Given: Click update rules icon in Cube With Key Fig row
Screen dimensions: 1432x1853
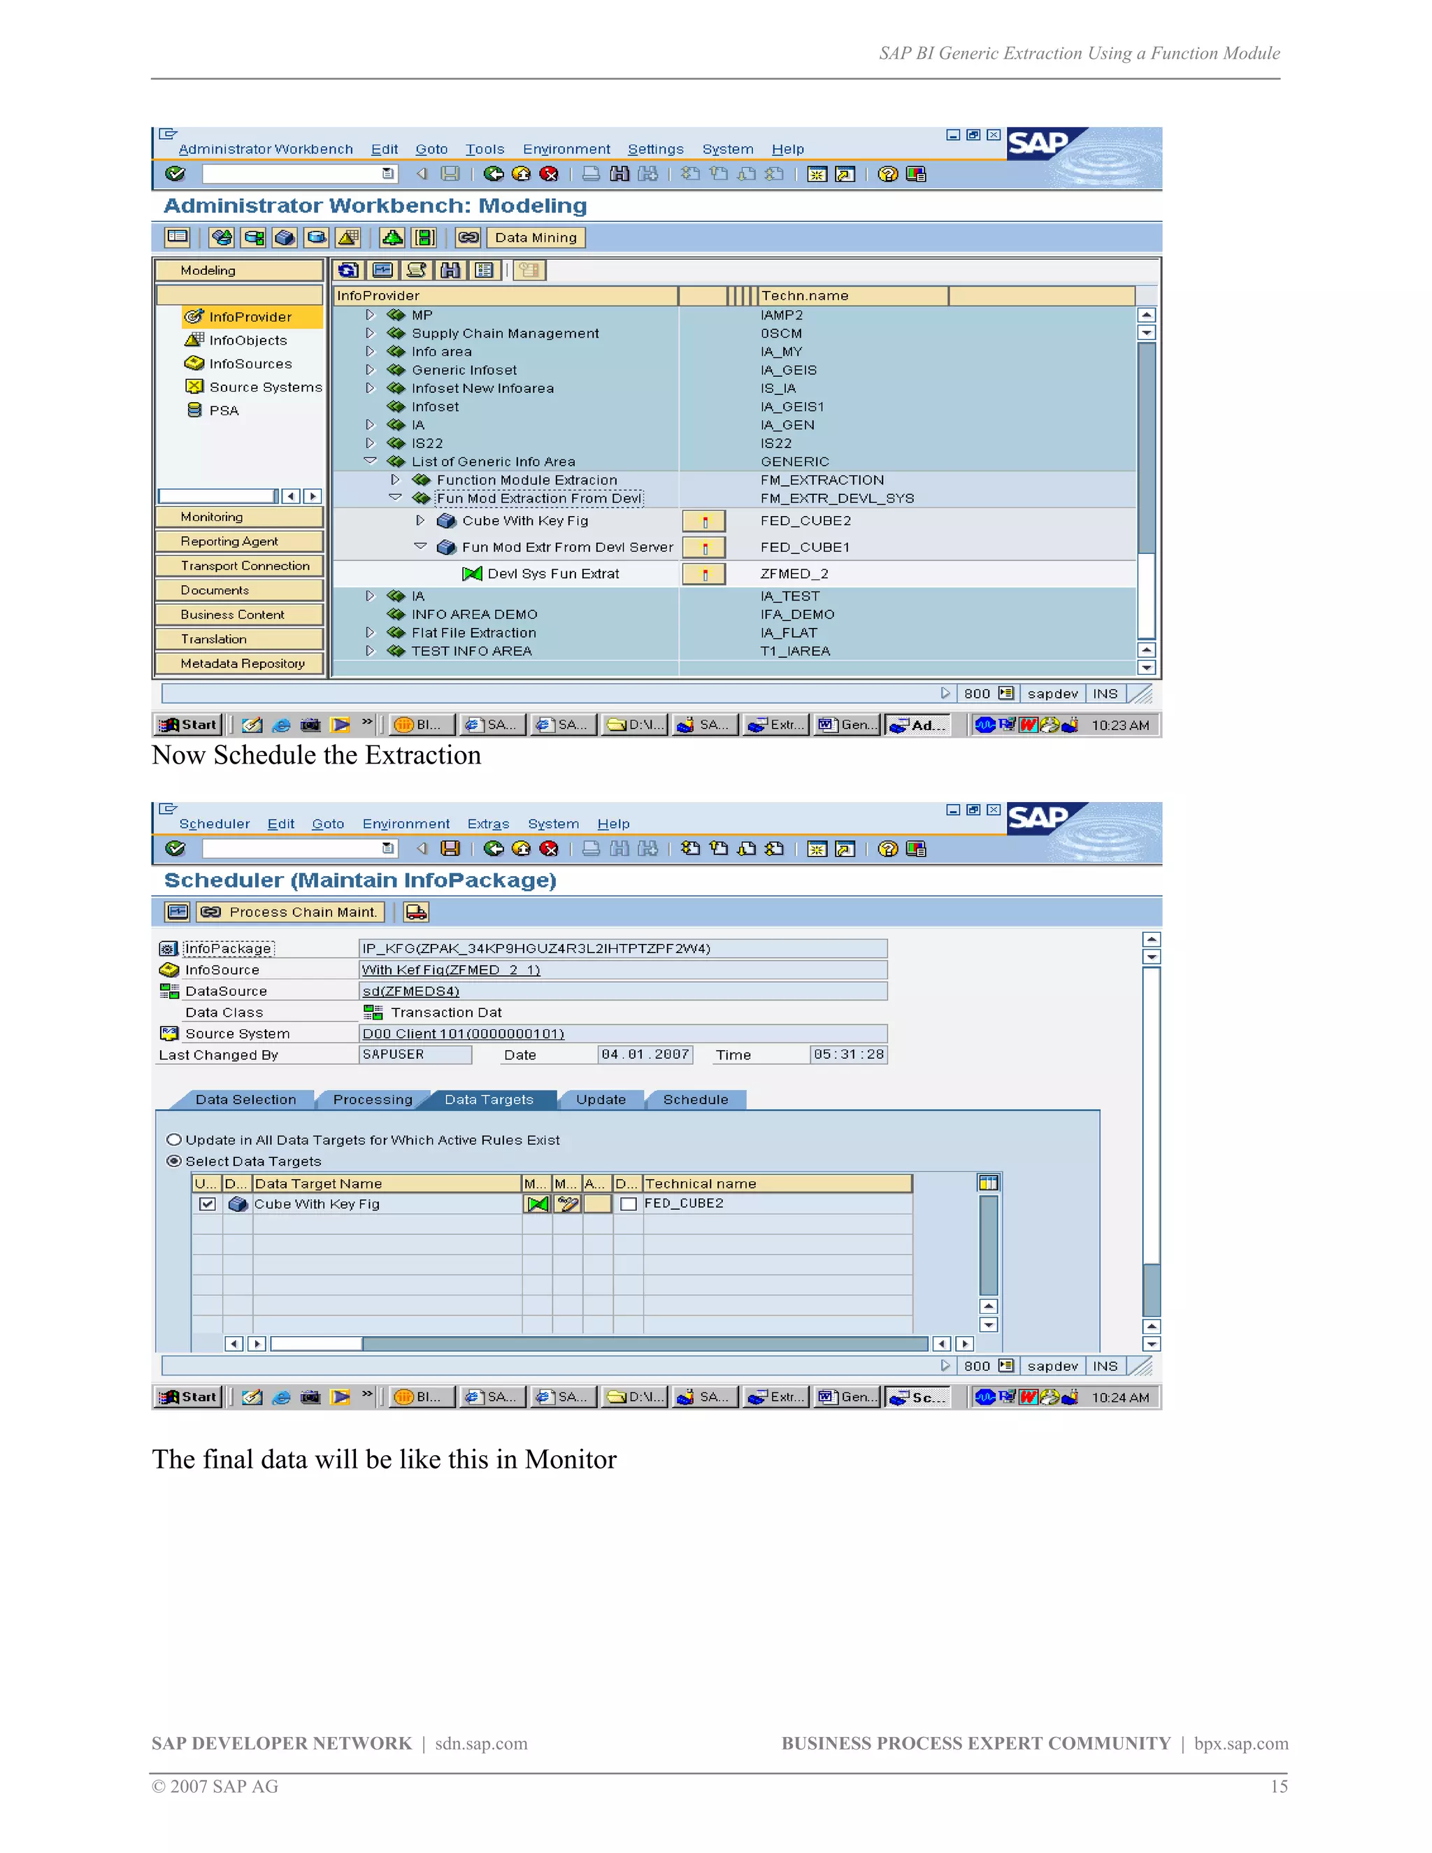Looking at the screenshot, I should [537, 1204].
